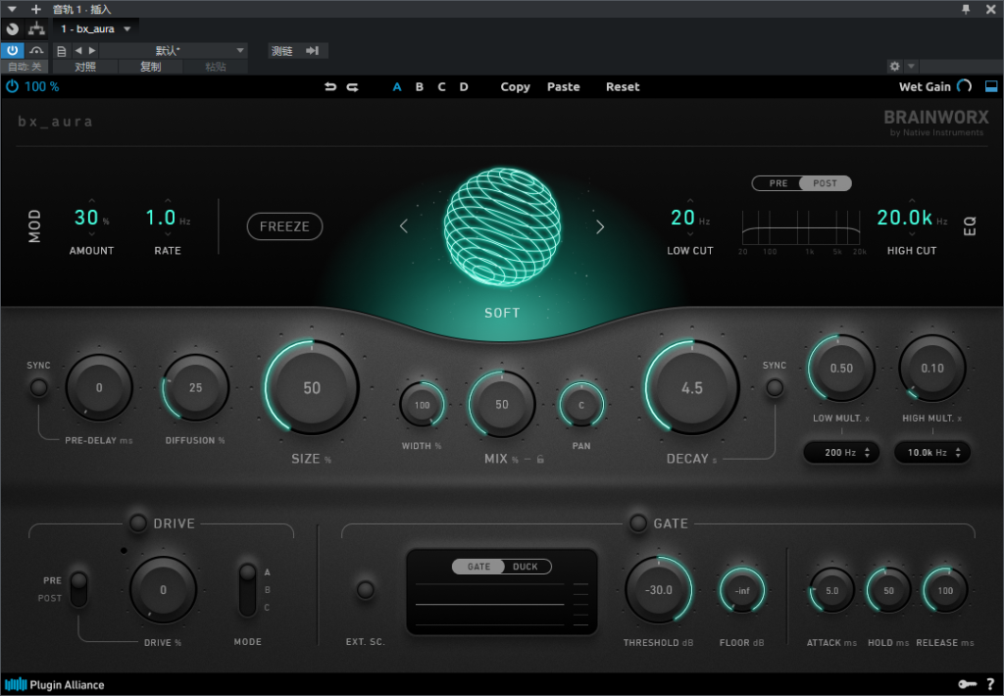Viewport: 1004px width, 696px height.
Task: Click the sidechain arrow icon
Action: pos(313,51)
